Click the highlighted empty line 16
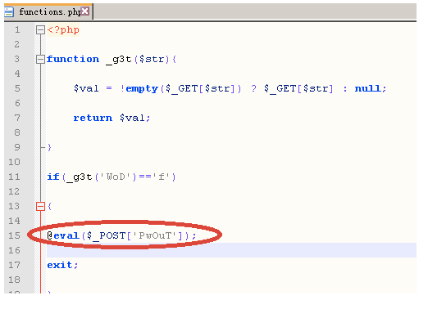The width and height of the screenshot is (428, 318). pyautogui.click(x=231, y=250)
